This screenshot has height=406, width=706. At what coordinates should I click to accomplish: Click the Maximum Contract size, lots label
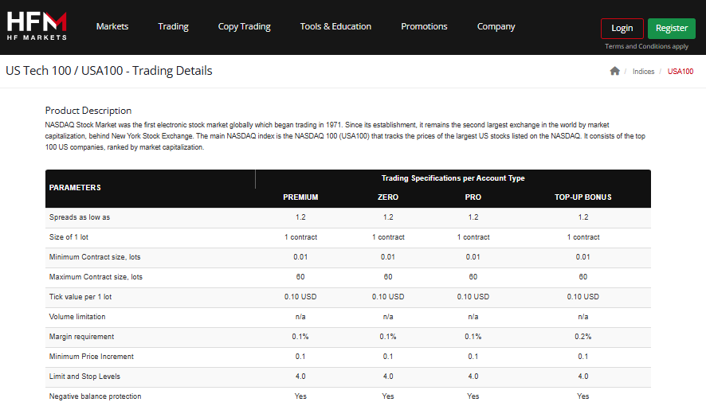(96, 277)
